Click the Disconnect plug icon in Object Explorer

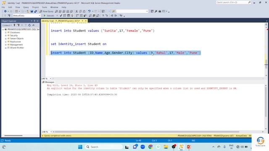pos(18,25)
